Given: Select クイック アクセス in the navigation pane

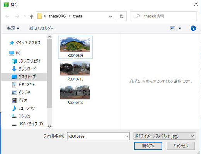Looking at the screenshot, I should [x=28, y=43].
